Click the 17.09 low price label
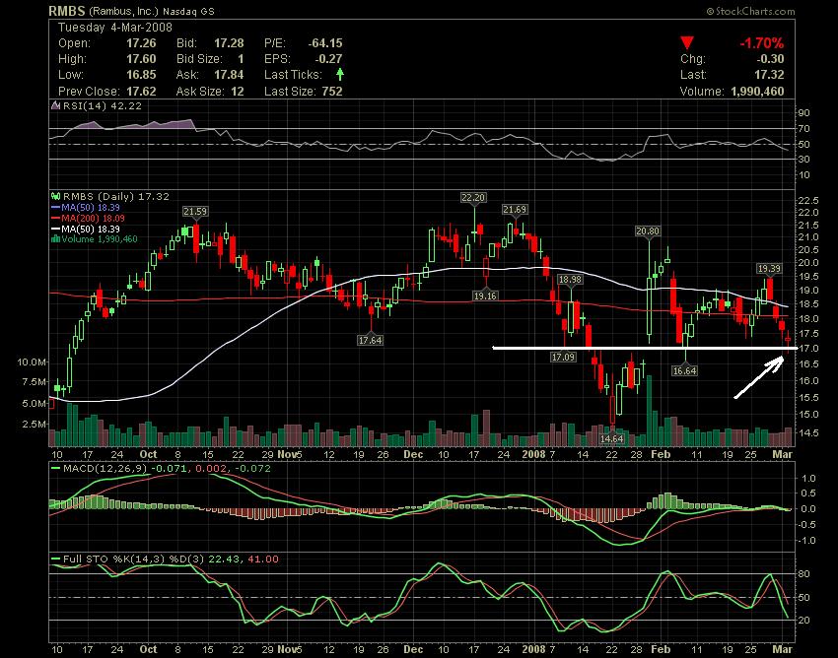The image size is (838, 658). tap(563, 357)
